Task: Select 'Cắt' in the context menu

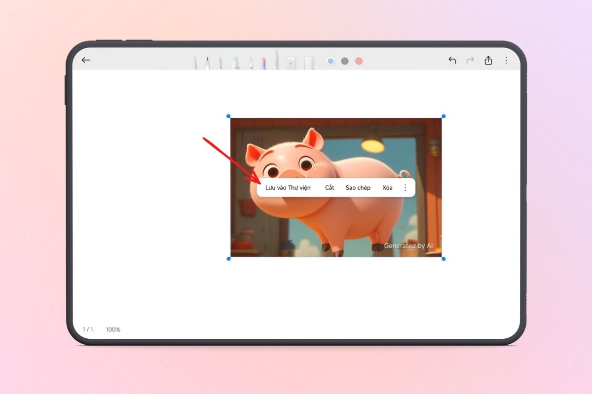Action: [x=330, y=188]
